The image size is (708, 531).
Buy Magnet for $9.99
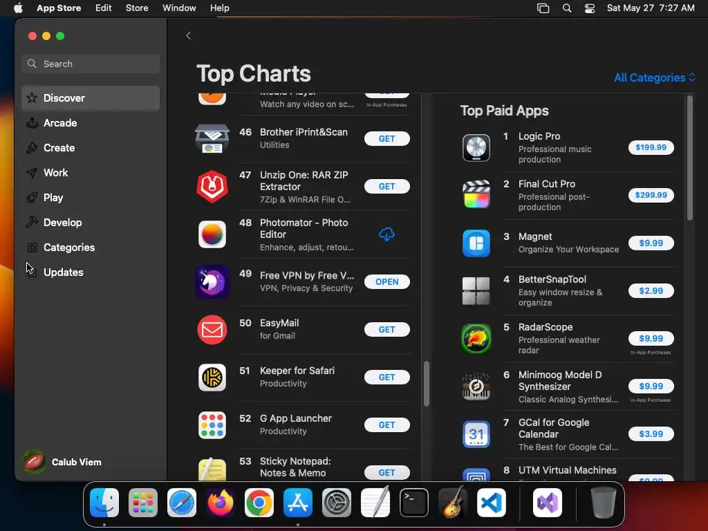651,243
